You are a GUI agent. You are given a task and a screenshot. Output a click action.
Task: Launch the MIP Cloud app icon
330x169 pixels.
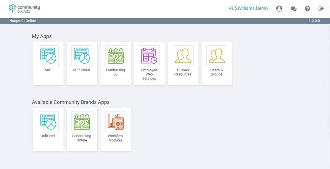[x=82, y=56]
